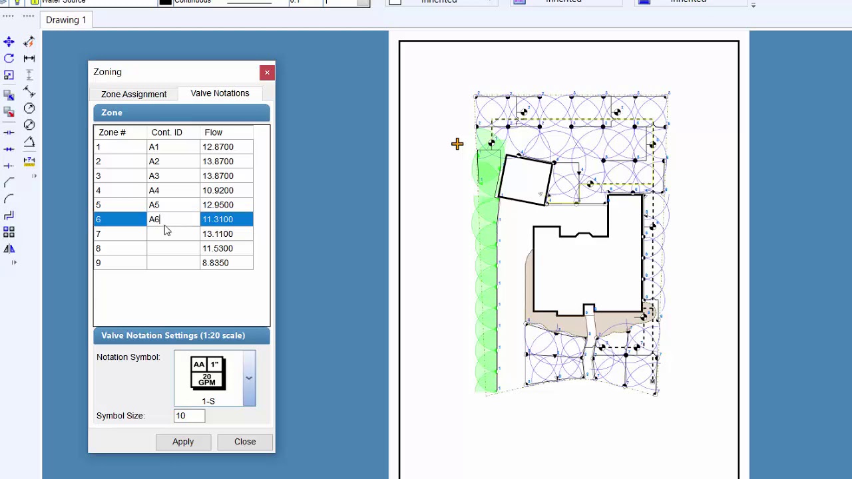Click the Zone # column header
The width and height of the screenshot is (852, 479).
(120, 132)
